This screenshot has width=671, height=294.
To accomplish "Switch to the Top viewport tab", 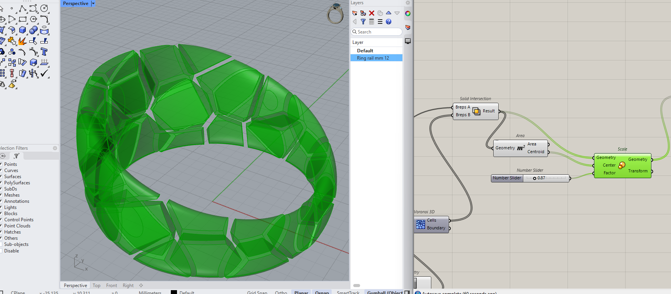I will [97, 286].
